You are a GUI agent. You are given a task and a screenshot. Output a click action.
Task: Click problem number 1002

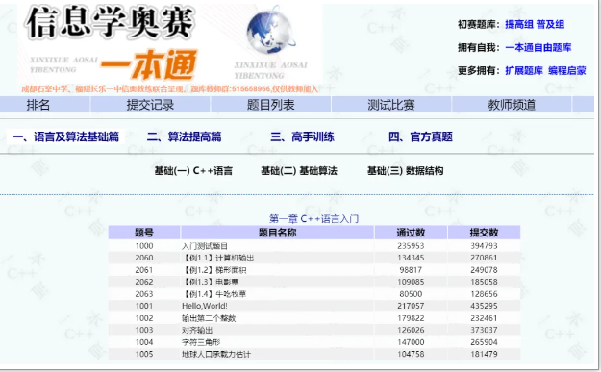144,318
